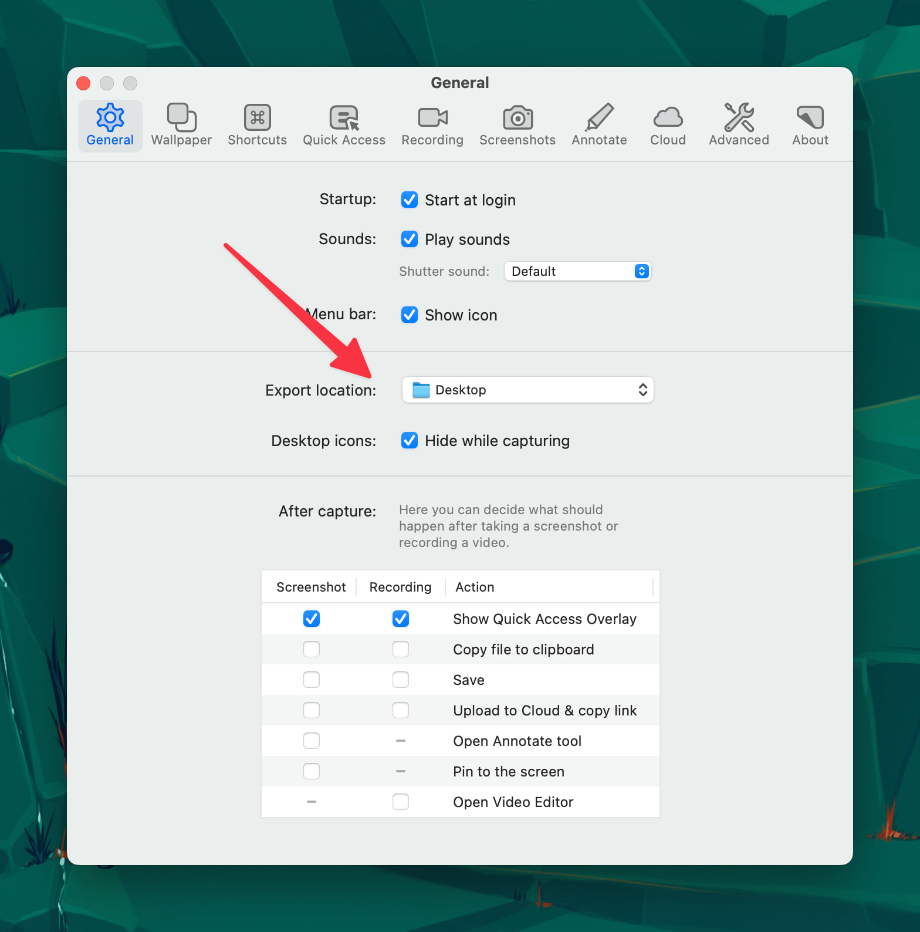Open Screenshots settings camera icon
920x932 pixels.
517,117
